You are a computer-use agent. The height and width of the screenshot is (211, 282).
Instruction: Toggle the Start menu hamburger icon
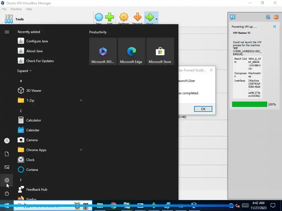click(x=7, y=32)
